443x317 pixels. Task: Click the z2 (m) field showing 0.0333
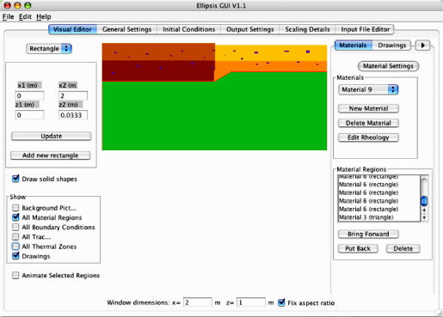73,115
